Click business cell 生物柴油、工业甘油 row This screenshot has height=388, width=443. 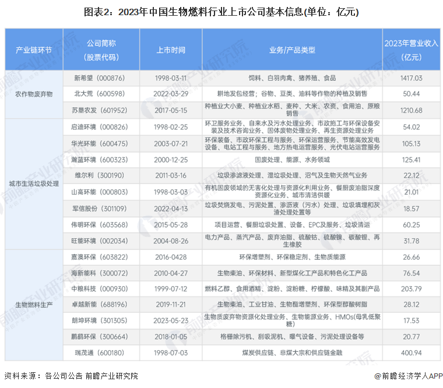(x=292, y=305)
